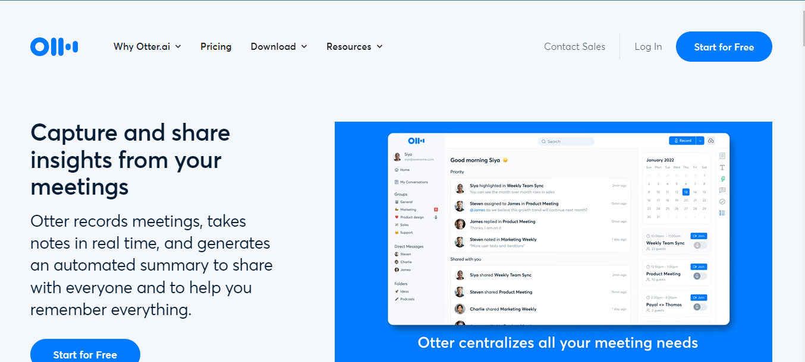Click the avatar on "Charlie shared Marketing Weekly"
The image size is (805, 362).
click(460, 309)
